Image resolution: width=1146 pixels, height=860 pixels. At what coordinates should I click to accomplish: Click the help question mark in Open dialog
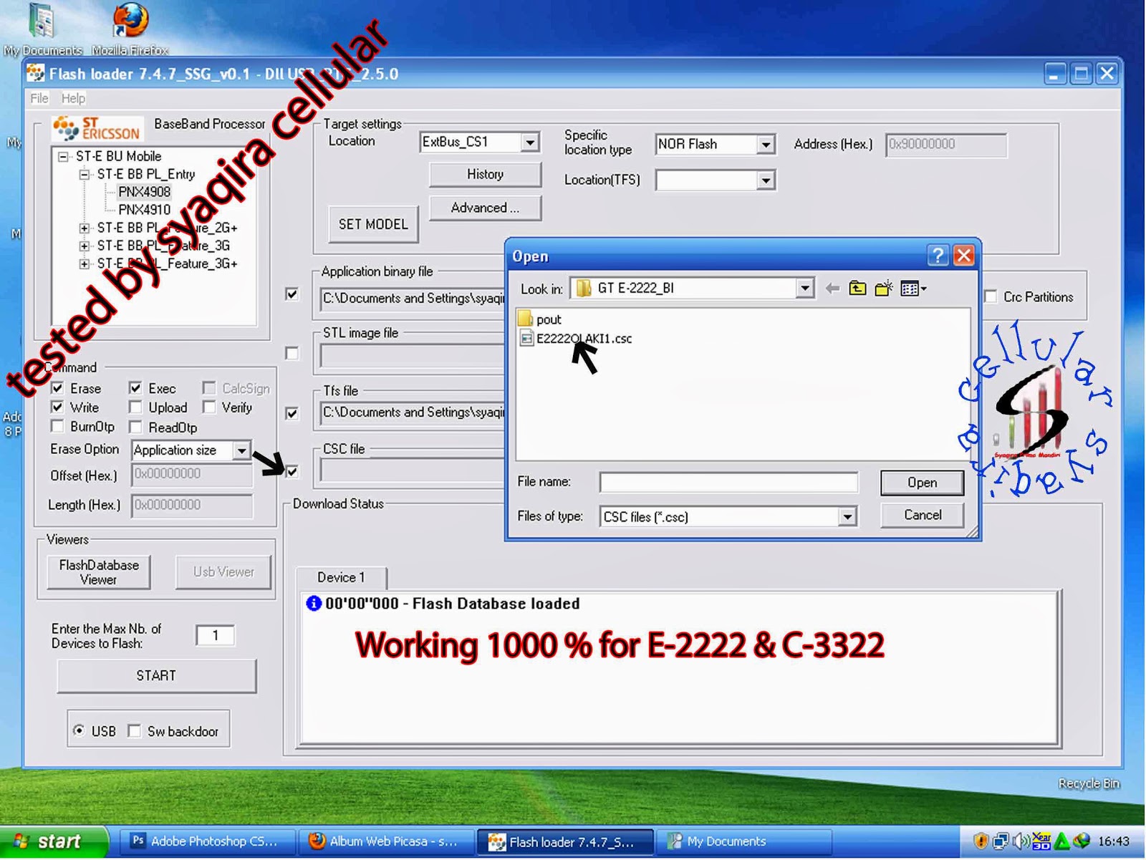[938, 255]
